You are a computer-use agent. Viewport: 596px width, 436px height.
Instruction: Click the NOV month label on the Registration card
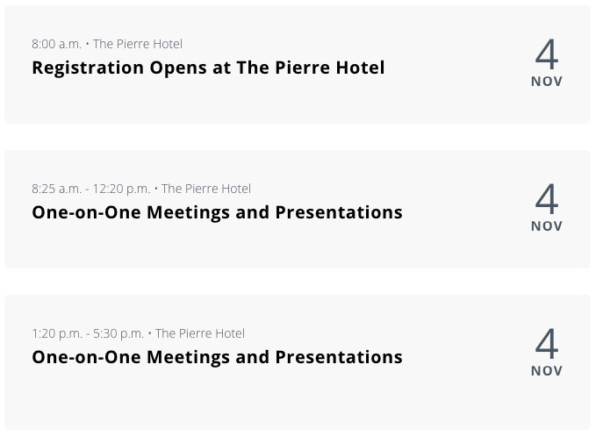pyautogui.click(x=546, y=82)
